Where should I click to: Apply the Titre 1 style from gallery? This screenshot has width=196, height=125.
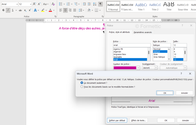141,6
